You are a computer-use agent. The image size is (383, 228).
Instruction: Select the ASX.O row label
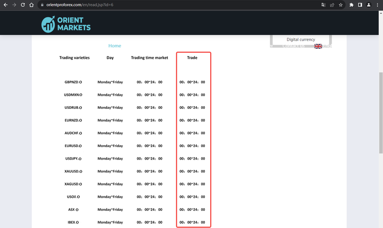pos(73,209)
